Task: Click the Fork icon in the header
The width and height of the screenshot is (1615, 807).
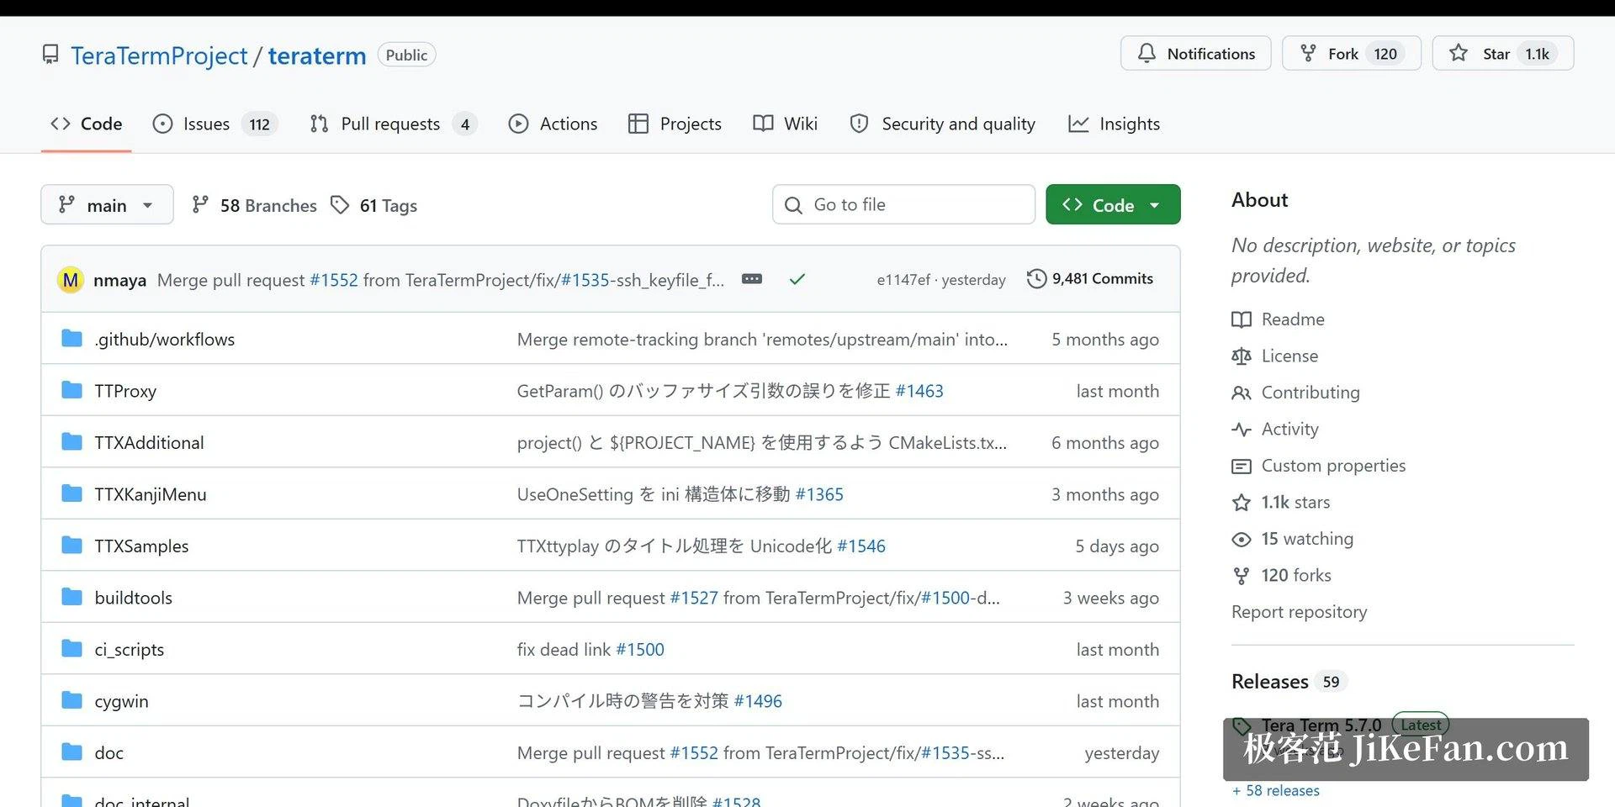Action: coord(1308,53)
